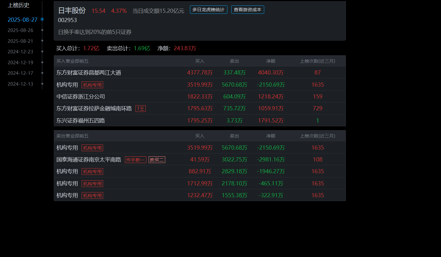Open the 东方财富证券昌都两江大道 row
The width and height of the screenshot is (441, 257).
click(x=200, y=73)
